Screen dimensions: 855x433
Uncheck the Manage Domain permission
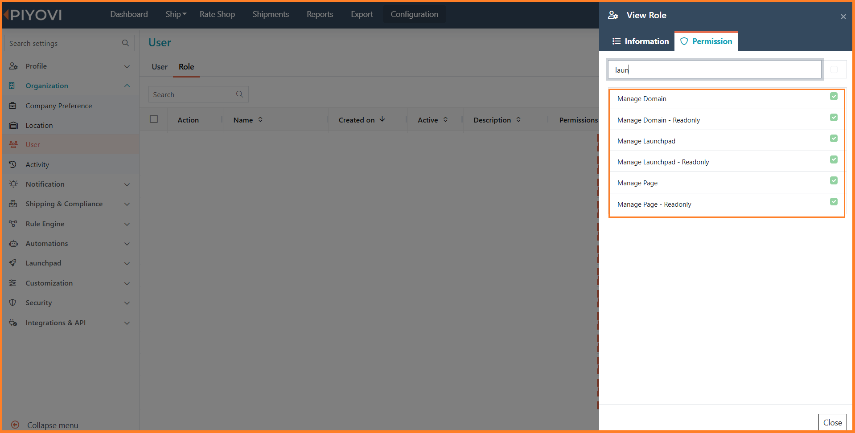pyautogui.click(x=834, y=96)
